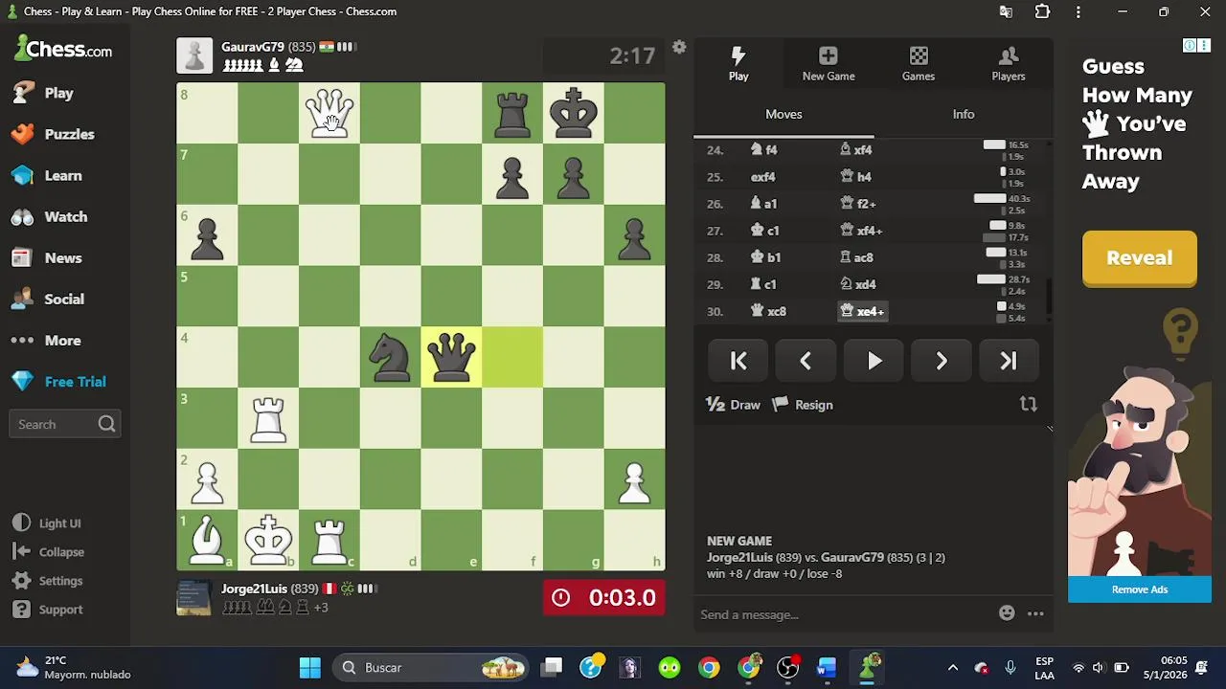
Task: Click Jorge21Luis player name
Action: 254,589
